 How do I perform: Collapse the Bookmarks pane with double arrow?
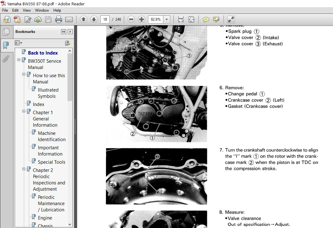[x=64, y=32]
